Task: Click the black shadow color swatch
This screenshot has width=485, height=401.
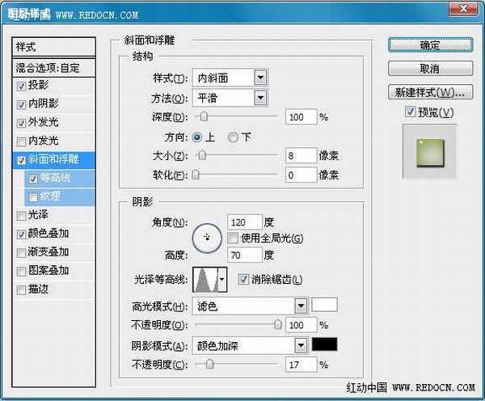Action: (325, 344)
